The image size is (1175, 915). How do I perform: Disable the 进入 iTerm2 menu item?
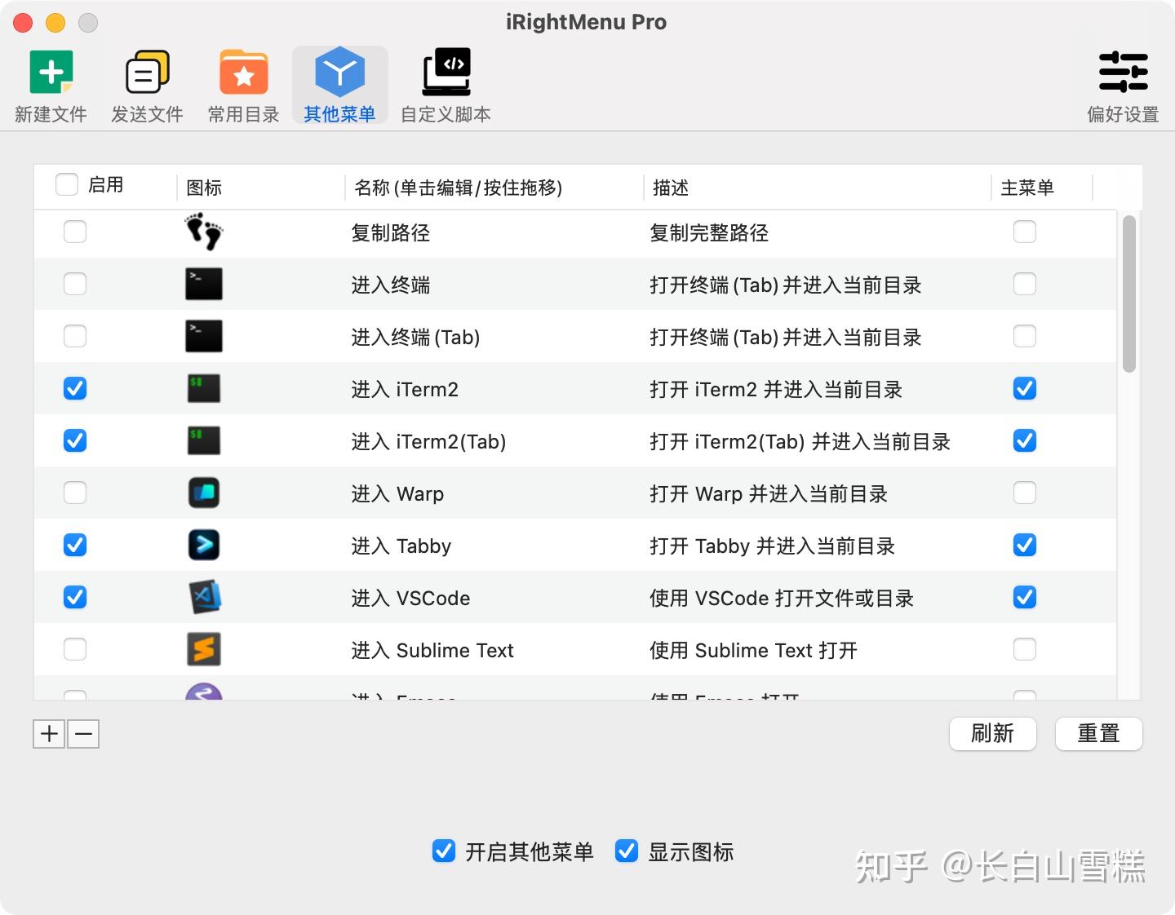pyautogui.click(x=75, y=388)
